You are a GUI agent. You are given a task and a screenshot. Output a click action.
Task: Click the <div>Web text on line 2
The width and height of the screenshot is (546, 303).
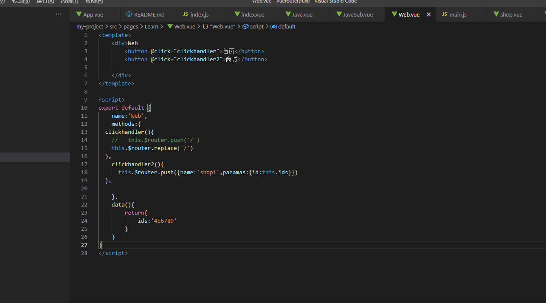[125, 43]
